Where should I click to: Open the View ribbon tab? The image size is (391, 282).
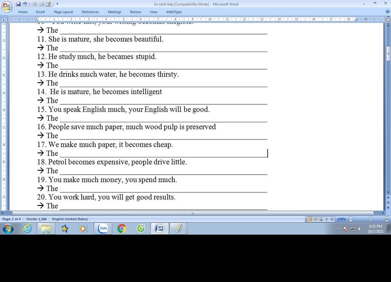click(x=153, y=12)
